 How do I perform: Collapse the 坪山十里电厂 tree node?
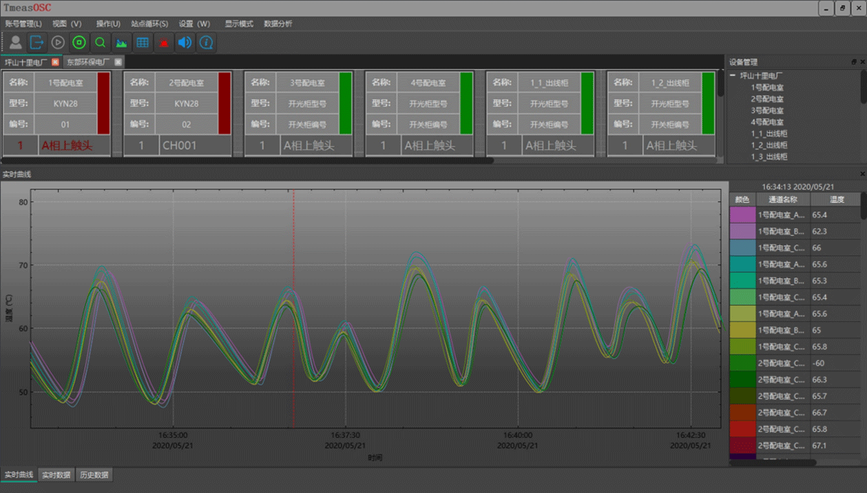[733, 76]
